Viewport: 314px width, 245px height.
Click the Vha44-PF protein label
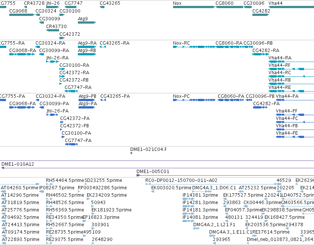[x=287, y=111]
